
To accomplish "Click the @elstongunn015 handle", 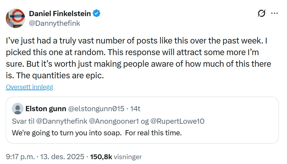I will pyautogui.click(x=96, y=109).
